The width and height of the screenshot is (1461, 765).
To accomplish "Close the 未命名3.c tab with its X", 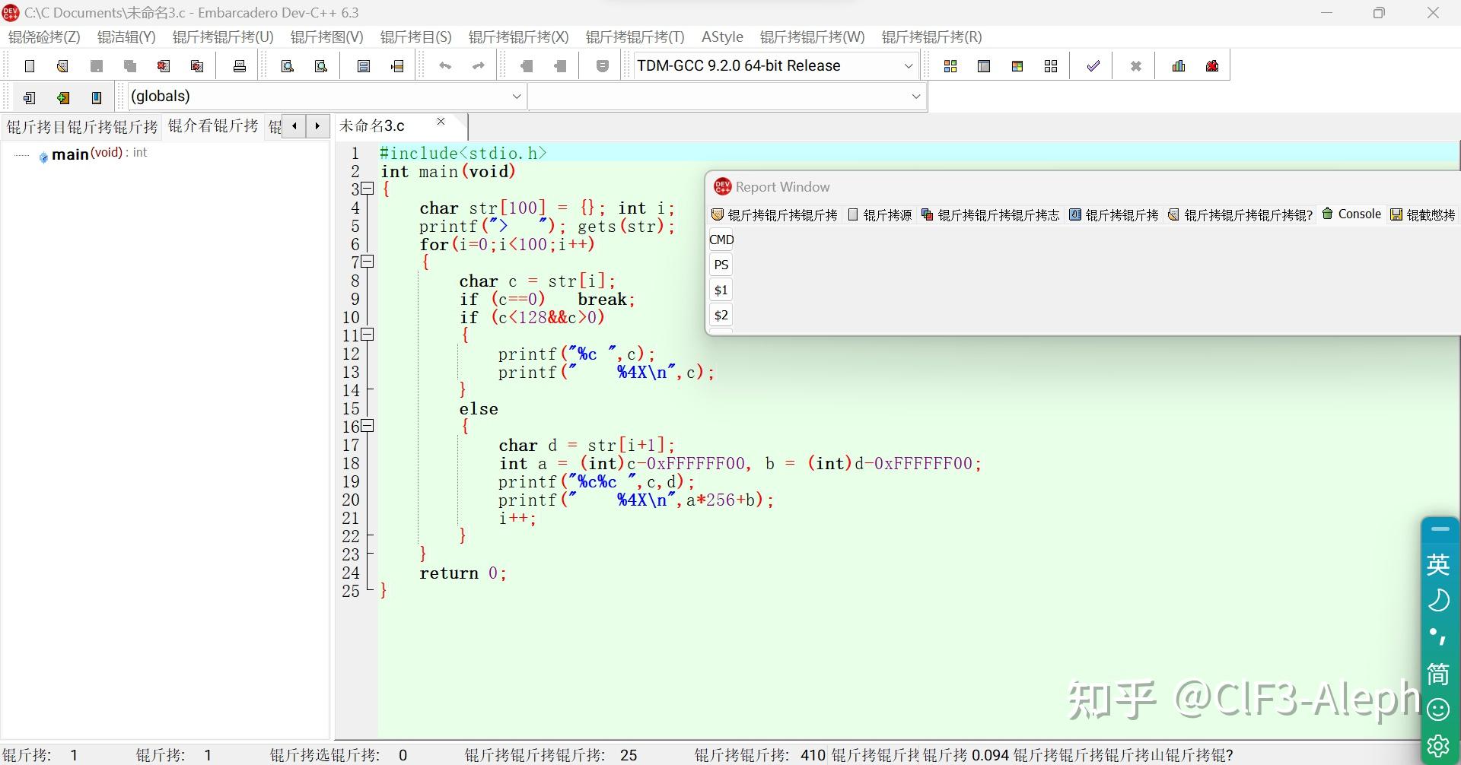I will (441, 122).
